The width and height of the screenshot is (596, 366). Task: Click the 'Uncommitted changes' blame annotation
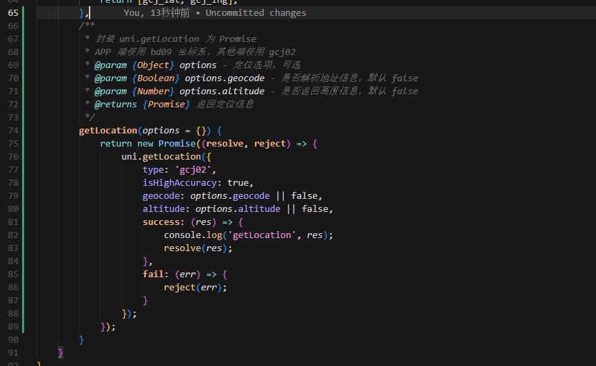tap(256, 12)
